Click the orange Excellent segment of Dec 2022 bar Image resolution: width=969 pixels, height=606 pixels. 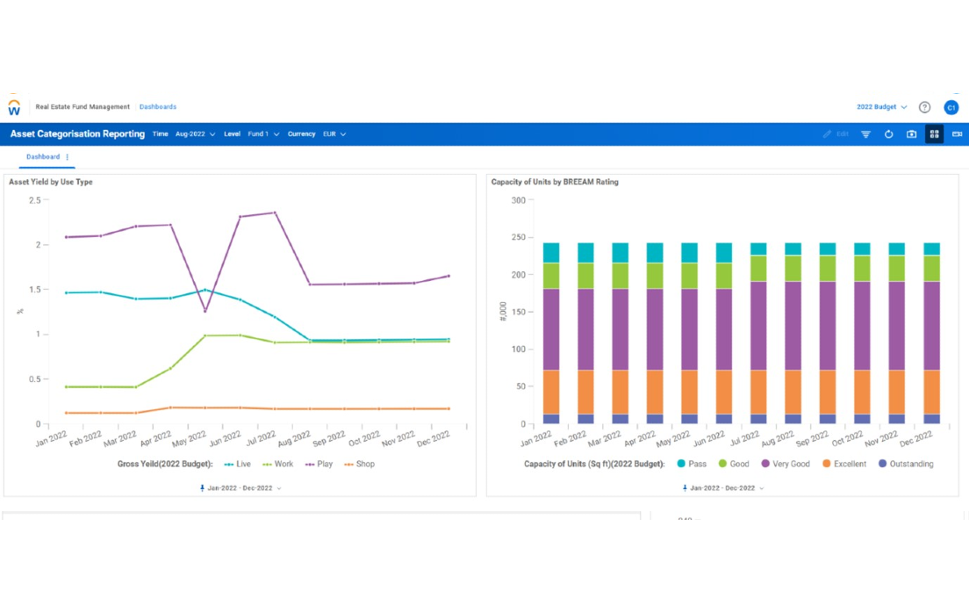931,392
